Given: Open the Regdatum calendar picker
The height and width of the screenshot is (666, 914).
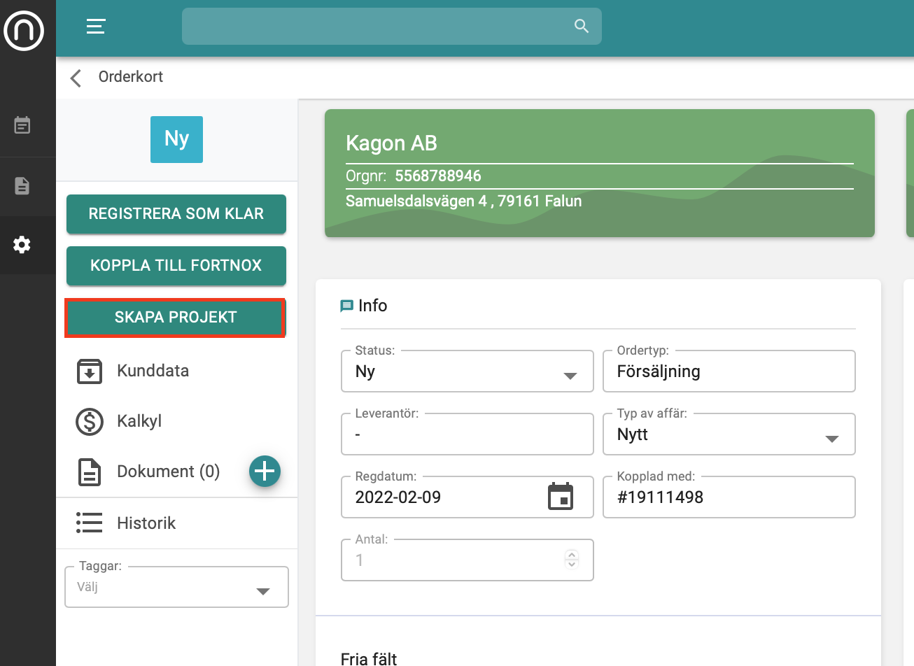Looking at the screenshot, I should (x=560, y=497).
